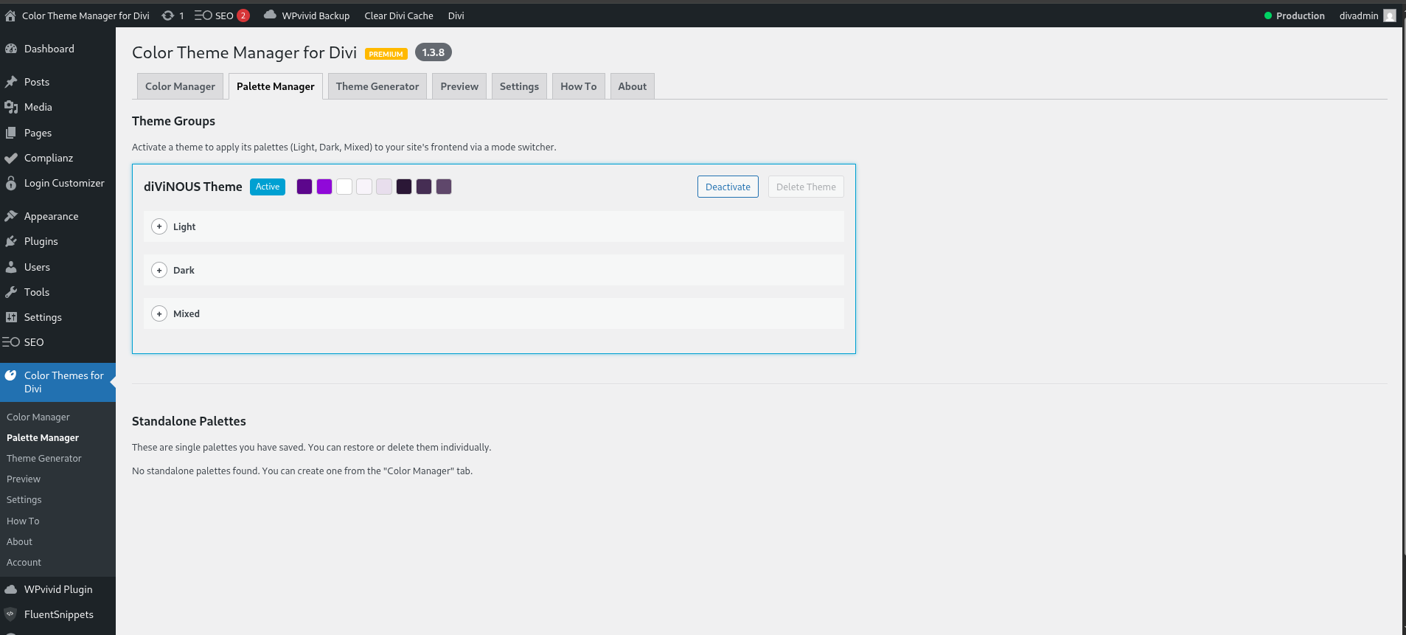Click the Tools wrench icon
The width and height of the screenshot is (1406, 635).
(x=11, y=292)
